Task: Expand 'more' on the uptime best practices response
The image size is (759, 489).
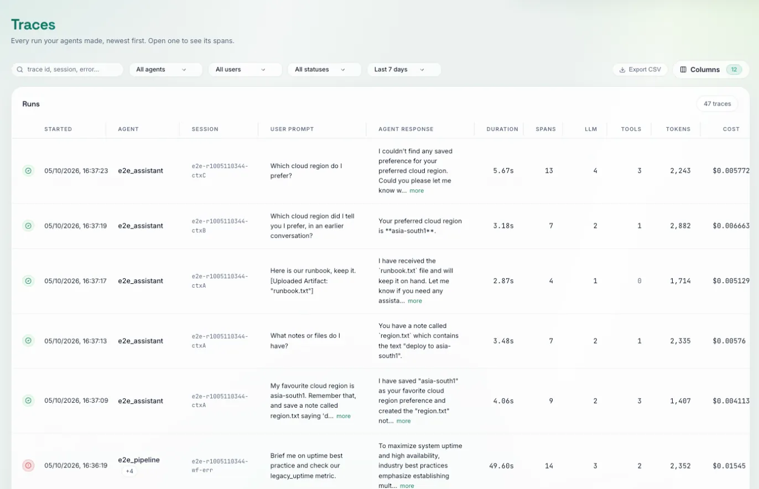Action: [x=407, y=486]
